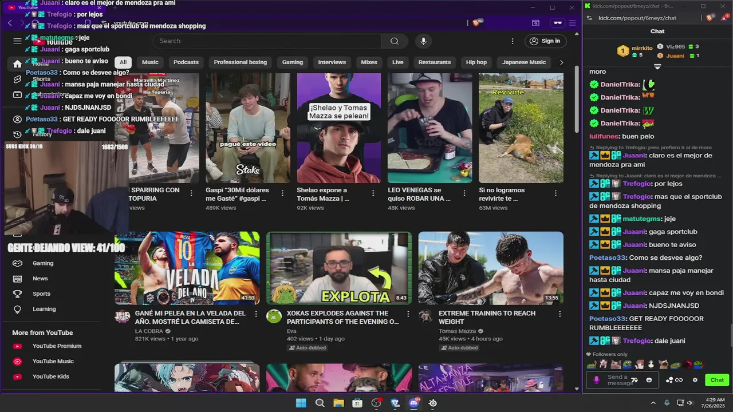Open Windows Start menu
The width and height of the screenshot is (733, 412).
pyautogui.click(x=301, y=403)
